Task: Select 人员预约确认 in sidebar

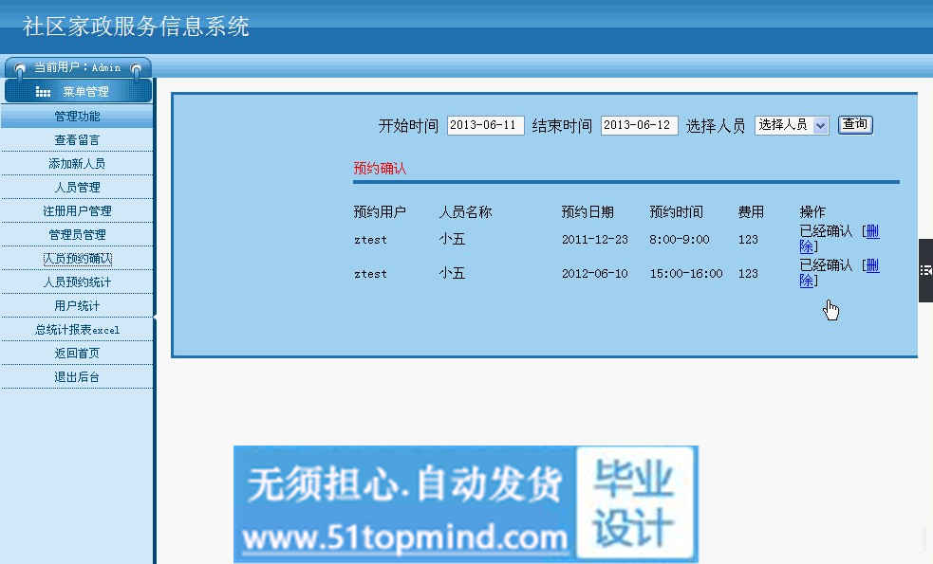Action: [77, 259]
